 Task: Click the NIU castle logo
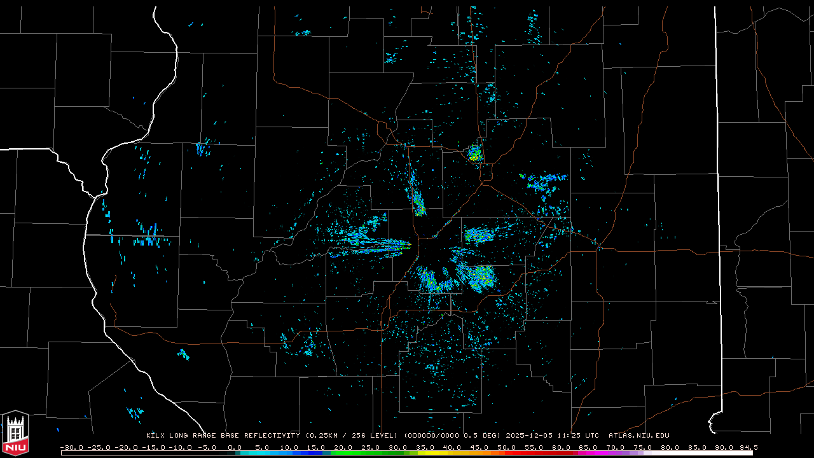15,432
